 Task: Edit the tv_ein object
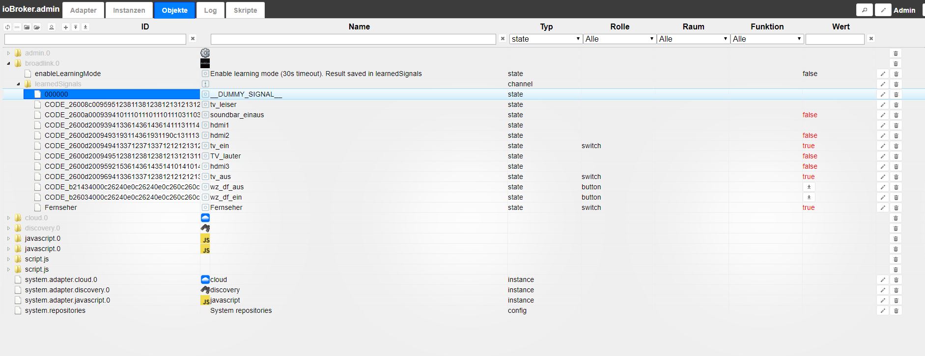883,146
